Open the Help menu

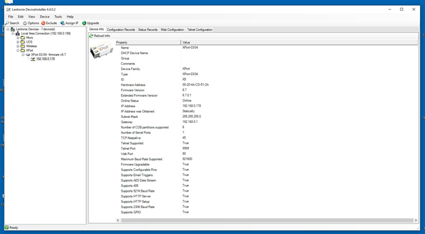point(70,16)
